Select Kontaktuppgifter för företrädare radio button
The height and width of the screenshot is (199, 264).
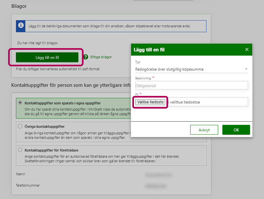[x=20, y=150]
